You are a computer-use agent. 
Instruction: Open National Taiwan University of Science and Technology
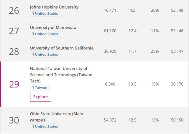tap(61, 74)
